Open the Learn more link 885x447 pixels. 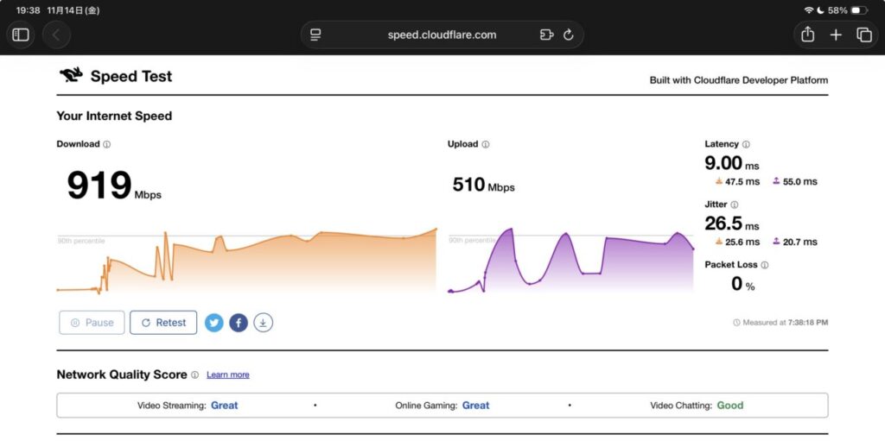228,375
